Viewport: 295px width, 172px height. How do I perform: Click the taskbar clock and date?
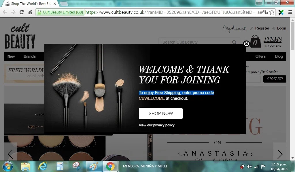point(279,166)
